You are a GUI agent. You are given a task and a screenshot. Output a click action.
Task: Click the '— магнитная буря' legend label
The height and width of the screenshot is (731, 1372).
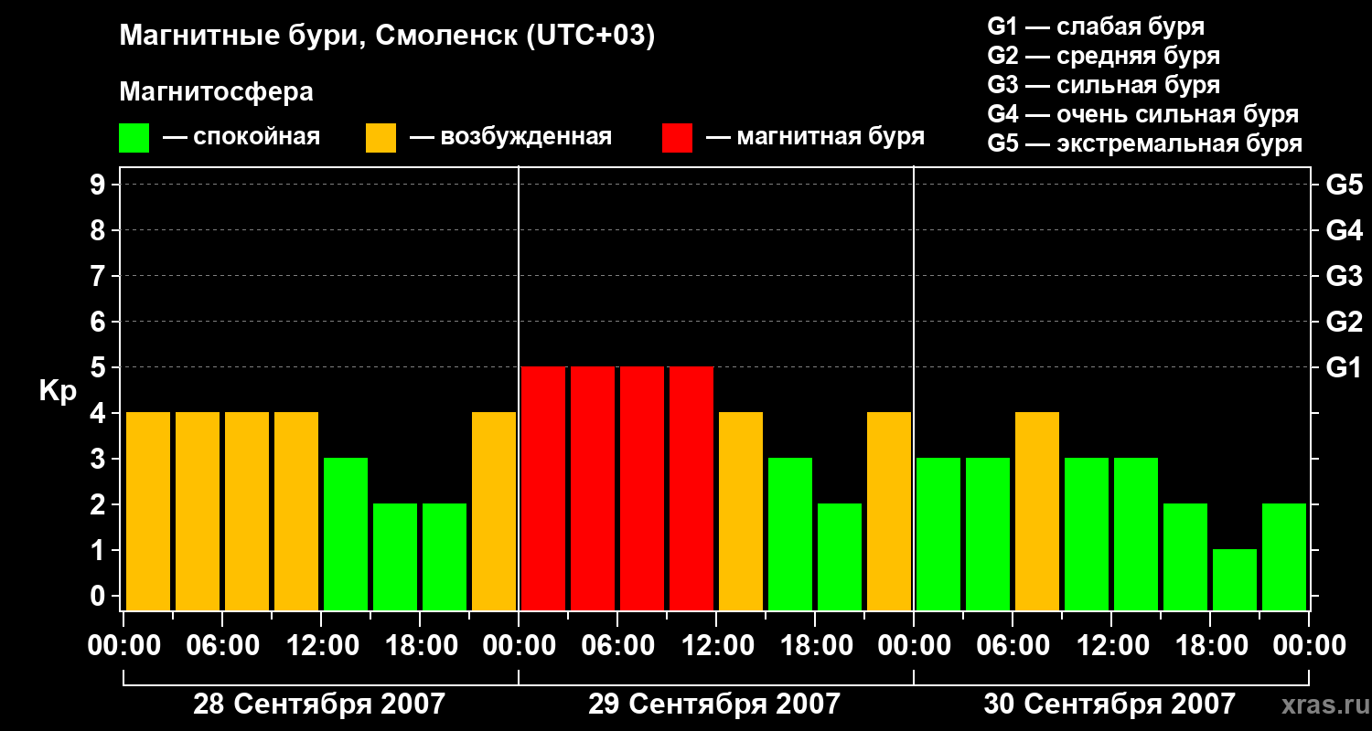[815, 137]
